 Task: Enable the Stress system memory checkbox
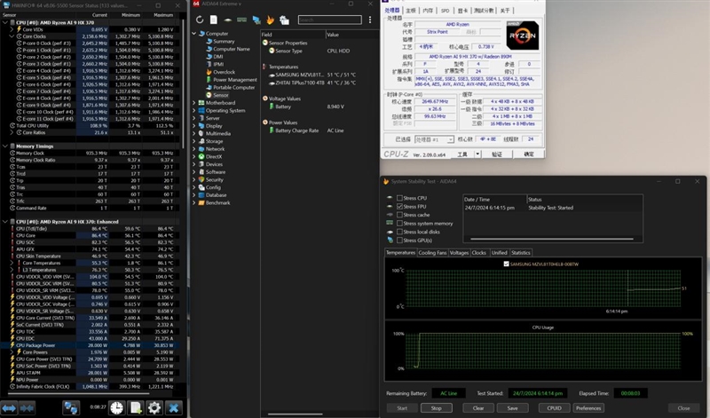click(x=399, y=224)
